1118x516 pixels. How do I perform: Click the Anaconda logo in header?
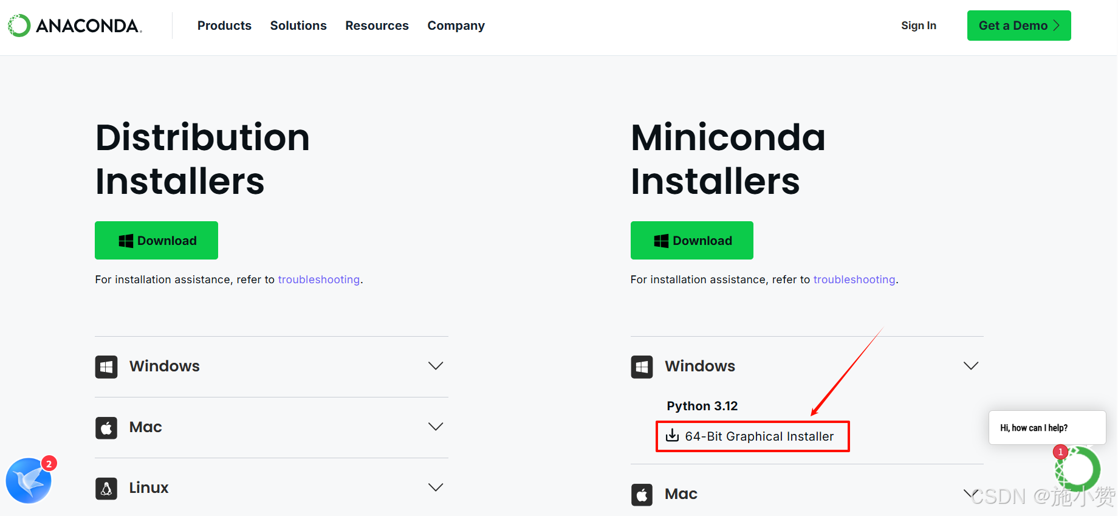tap(75, 26)
